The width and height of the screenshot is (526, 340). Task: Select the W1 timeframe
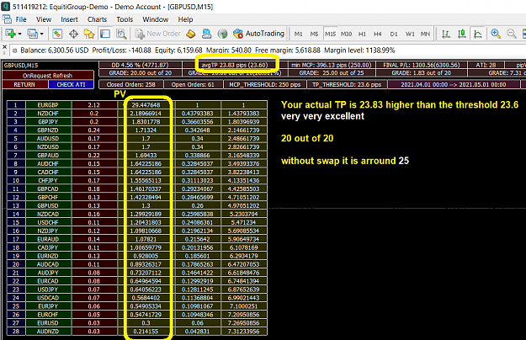[x=410, y=34]
